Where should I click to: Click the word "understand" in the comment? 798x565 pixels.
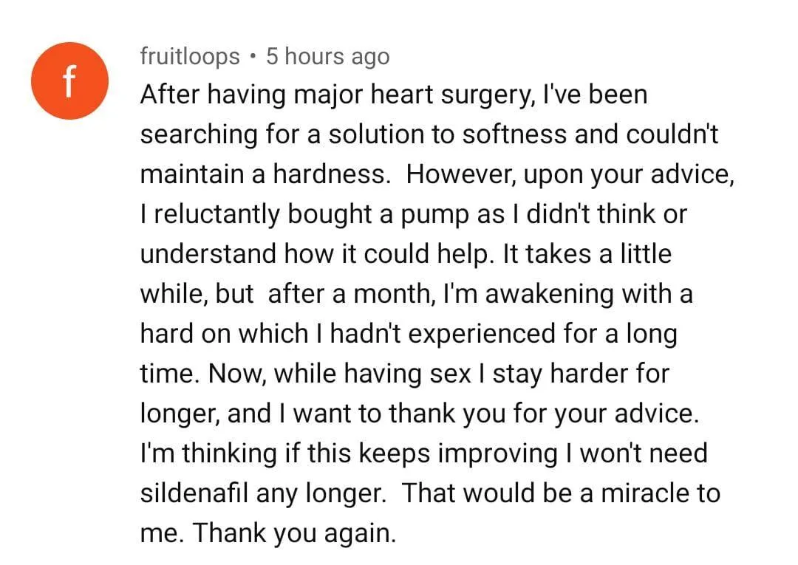208,254
